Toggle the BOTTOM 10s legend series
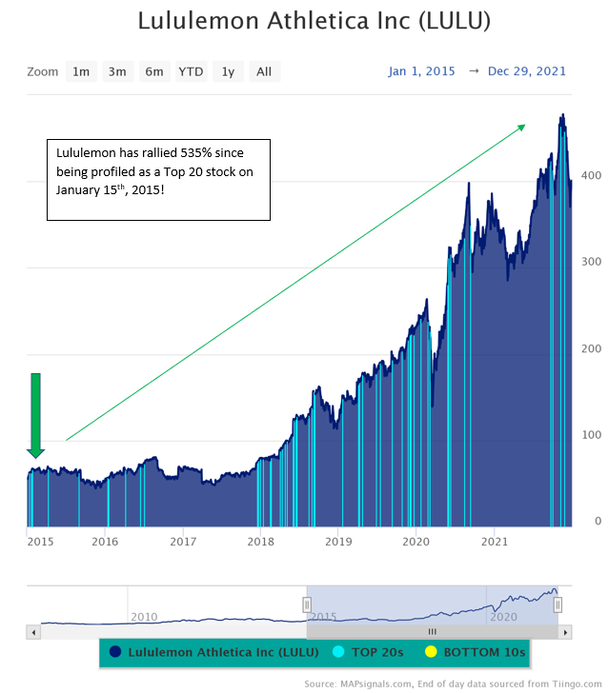The image size is (608, 693). pyautogui.click(x=475, y=652)
